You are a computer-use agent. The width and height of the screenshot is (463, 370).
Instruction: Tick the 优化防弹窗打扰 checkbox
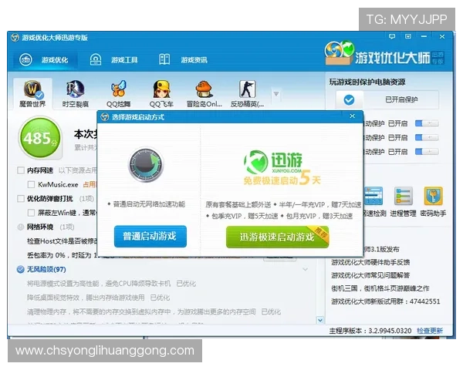pos(21,199)
